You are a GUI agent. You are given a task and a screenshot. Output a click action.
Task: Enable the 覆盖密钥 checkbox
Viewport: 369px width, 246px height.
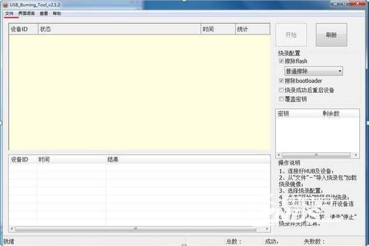click(x=281, y=99)
